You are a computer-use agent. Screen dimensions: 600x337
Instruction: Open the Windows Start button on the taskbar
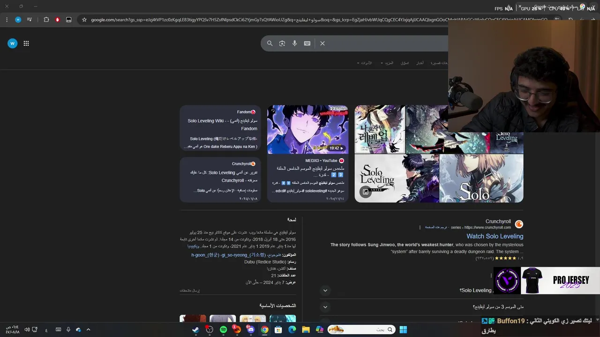tap(403, 330)
